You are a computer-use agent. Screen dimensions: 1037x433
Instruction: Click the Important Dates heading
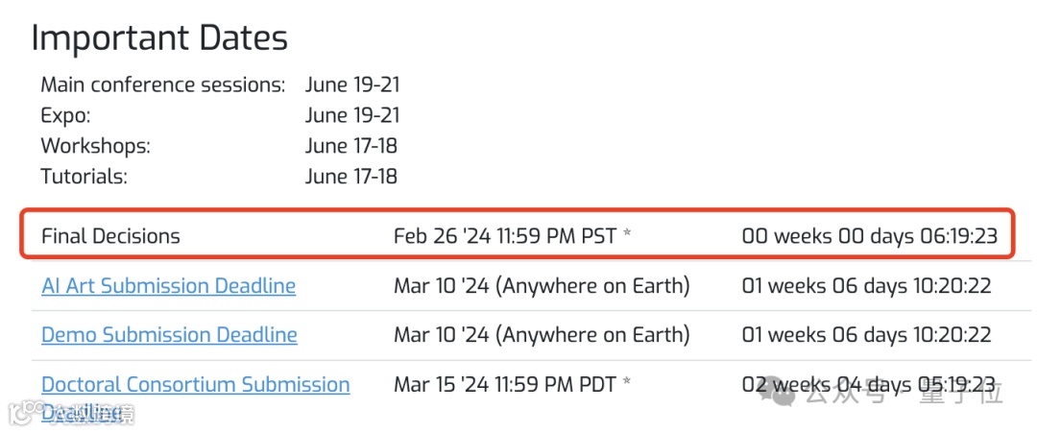click(159, 38)
